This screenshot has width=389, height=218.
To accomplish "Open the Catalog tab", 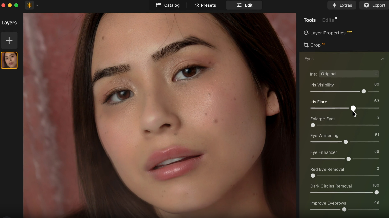I will click(168, 5).
